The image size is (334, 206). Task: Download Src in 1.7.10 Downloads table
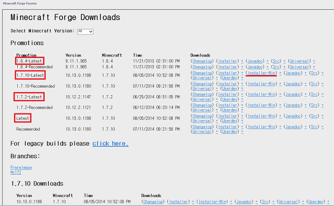[x=265, y=202]
